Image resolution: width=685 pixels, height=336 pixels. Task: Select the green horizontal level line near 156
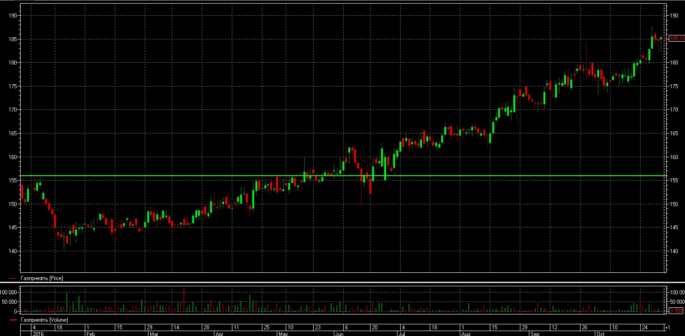(x=343, y=176)
